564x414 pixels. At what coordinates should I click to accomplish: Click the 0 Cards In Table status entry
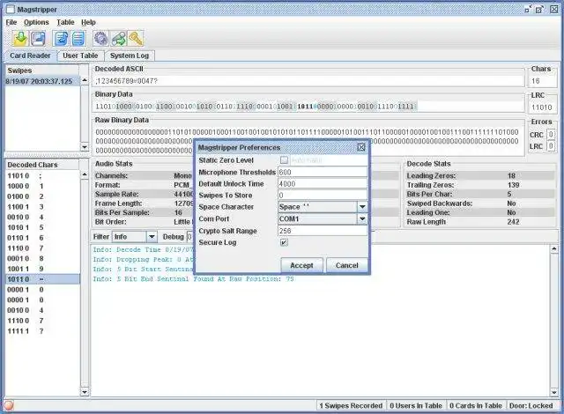point(476,406)
